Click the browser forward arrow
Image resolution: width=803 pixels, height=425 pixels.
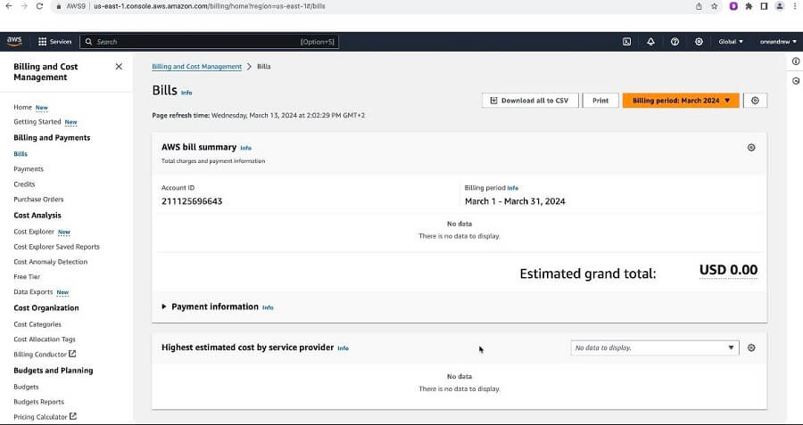coord(24,6)
